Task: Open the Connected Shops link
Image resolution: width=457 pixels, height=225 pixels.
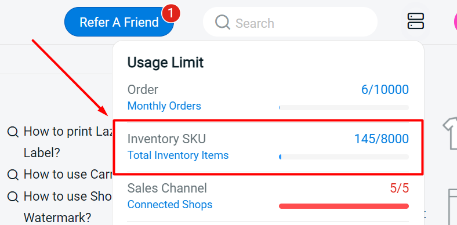Action: pos(170,204)
